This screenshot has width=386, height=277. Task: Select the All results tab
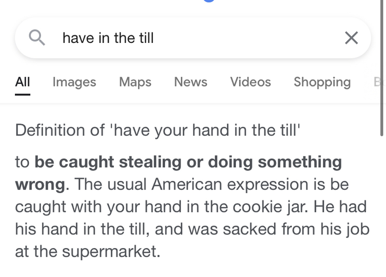[x=23, y=82]
